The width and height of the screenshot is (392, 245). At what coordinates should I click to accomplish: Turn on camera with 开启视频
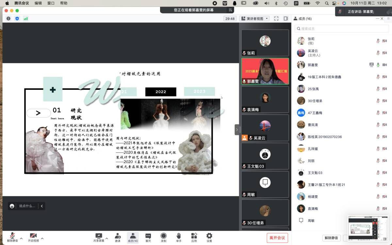pos(33,236)
